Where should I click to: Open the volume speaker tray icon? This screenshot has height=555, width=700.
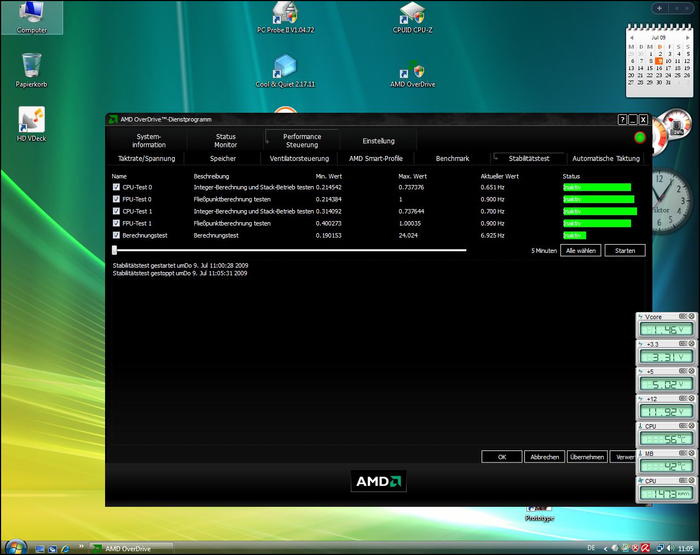(670, 548)
